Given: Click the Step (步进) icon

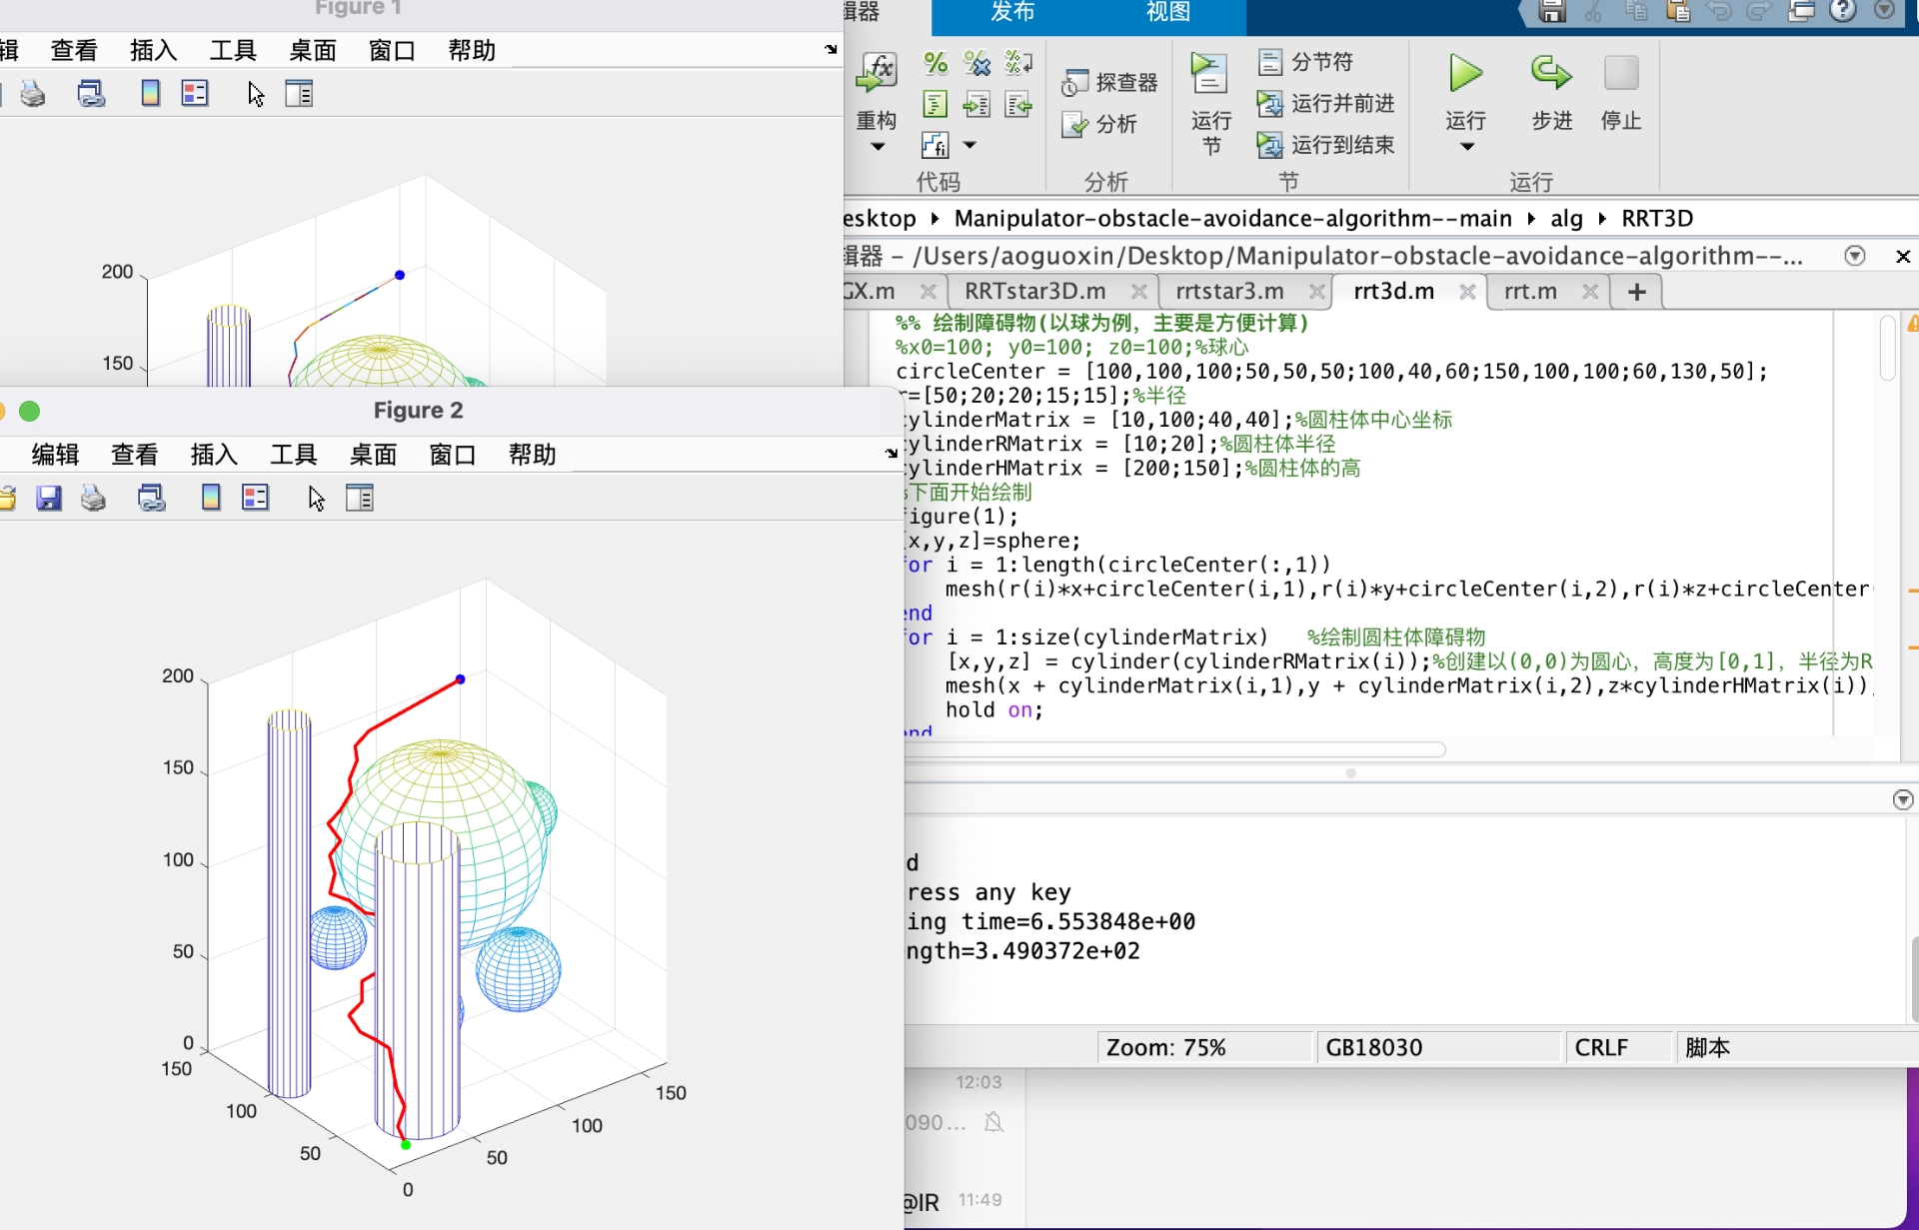Looking at the screenshot, I should tap(1550, 74).
